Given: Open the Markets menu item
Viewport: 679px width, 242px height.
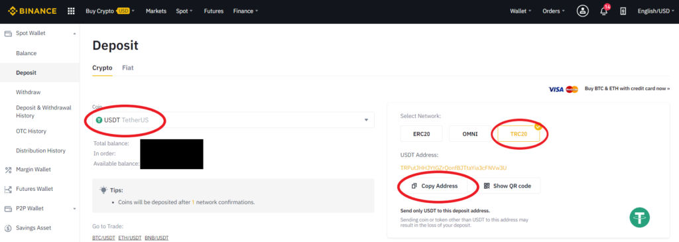Looking at the screenshot, I should 156,11.
